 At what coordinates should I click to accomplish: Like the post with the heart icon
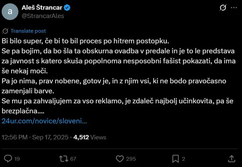coord(119,158)
